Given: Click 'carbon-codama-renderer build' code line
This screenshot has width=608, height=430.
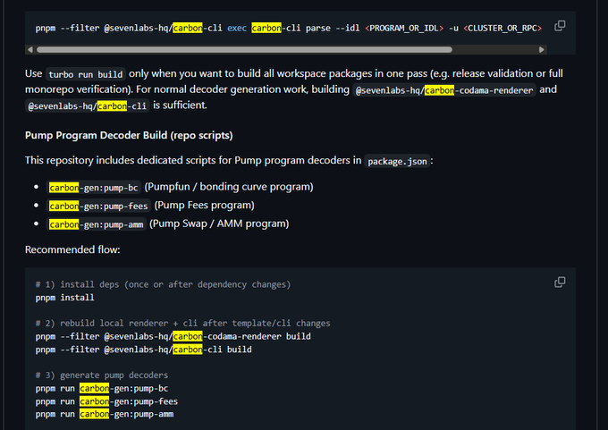Looking at the screenshot, I should tap(173, 336).
